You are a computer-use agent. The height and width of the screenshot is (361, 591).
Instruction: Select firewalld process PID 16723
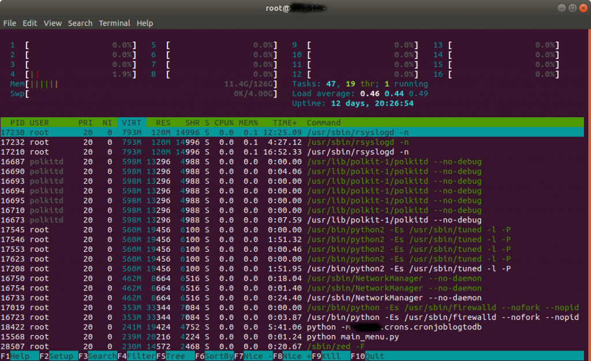292,317
